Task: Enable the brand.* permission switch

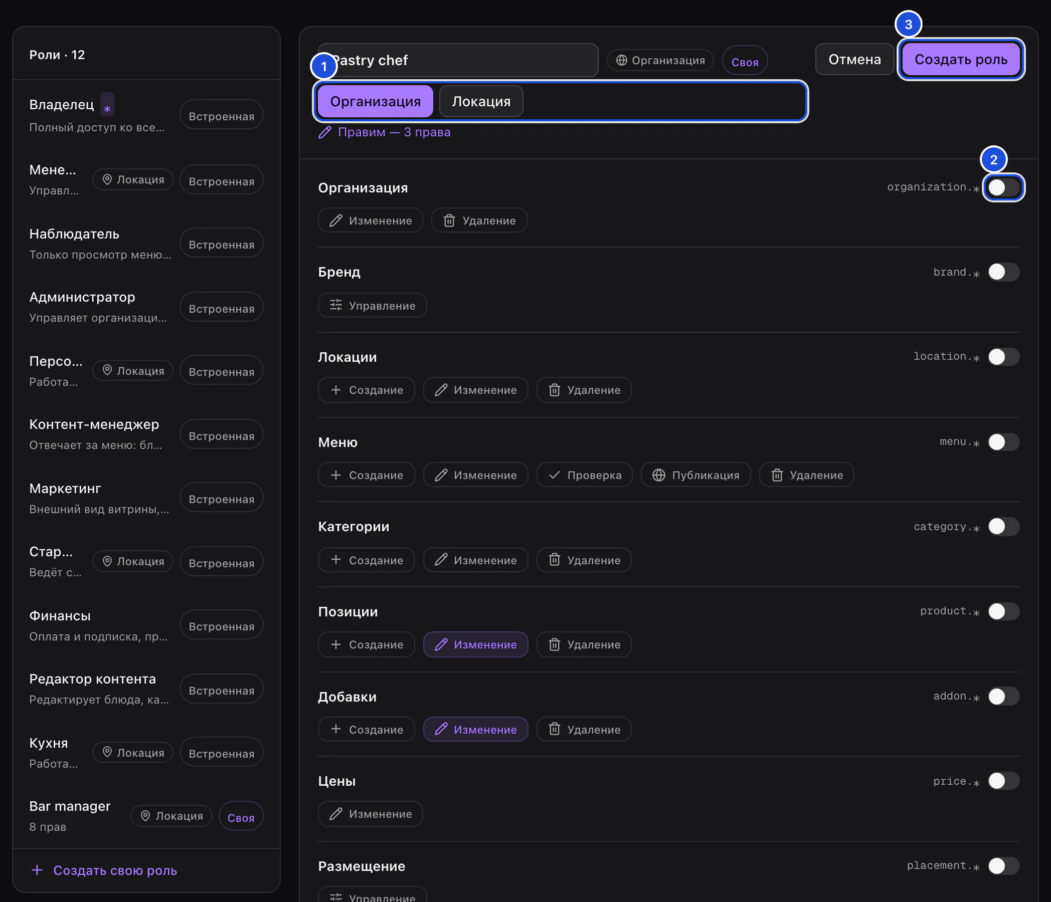Action: pyautogui.click(x=1003, y=272)
